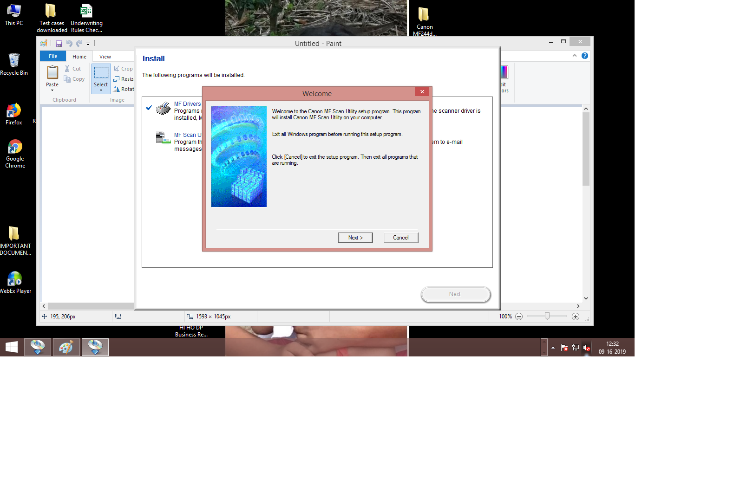740x485 pixels.
Task: Open Underwriting Rules Excel file
Action: pos(86,18)
